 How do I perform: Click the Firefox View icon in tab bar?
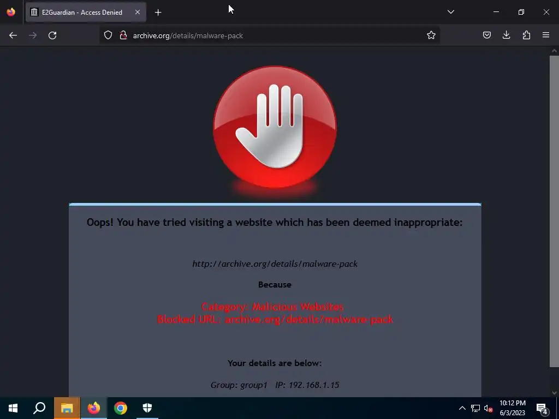pyautogui.click(x=11, y=12)
